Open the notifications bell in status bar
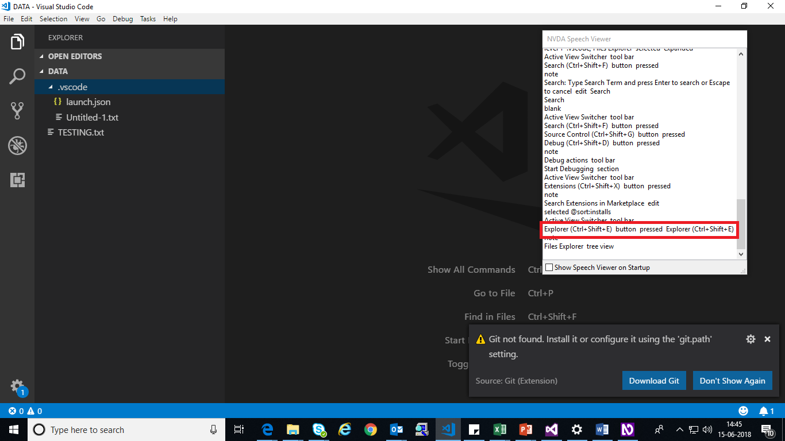This screenshot has width=785, height=441. 767,411
